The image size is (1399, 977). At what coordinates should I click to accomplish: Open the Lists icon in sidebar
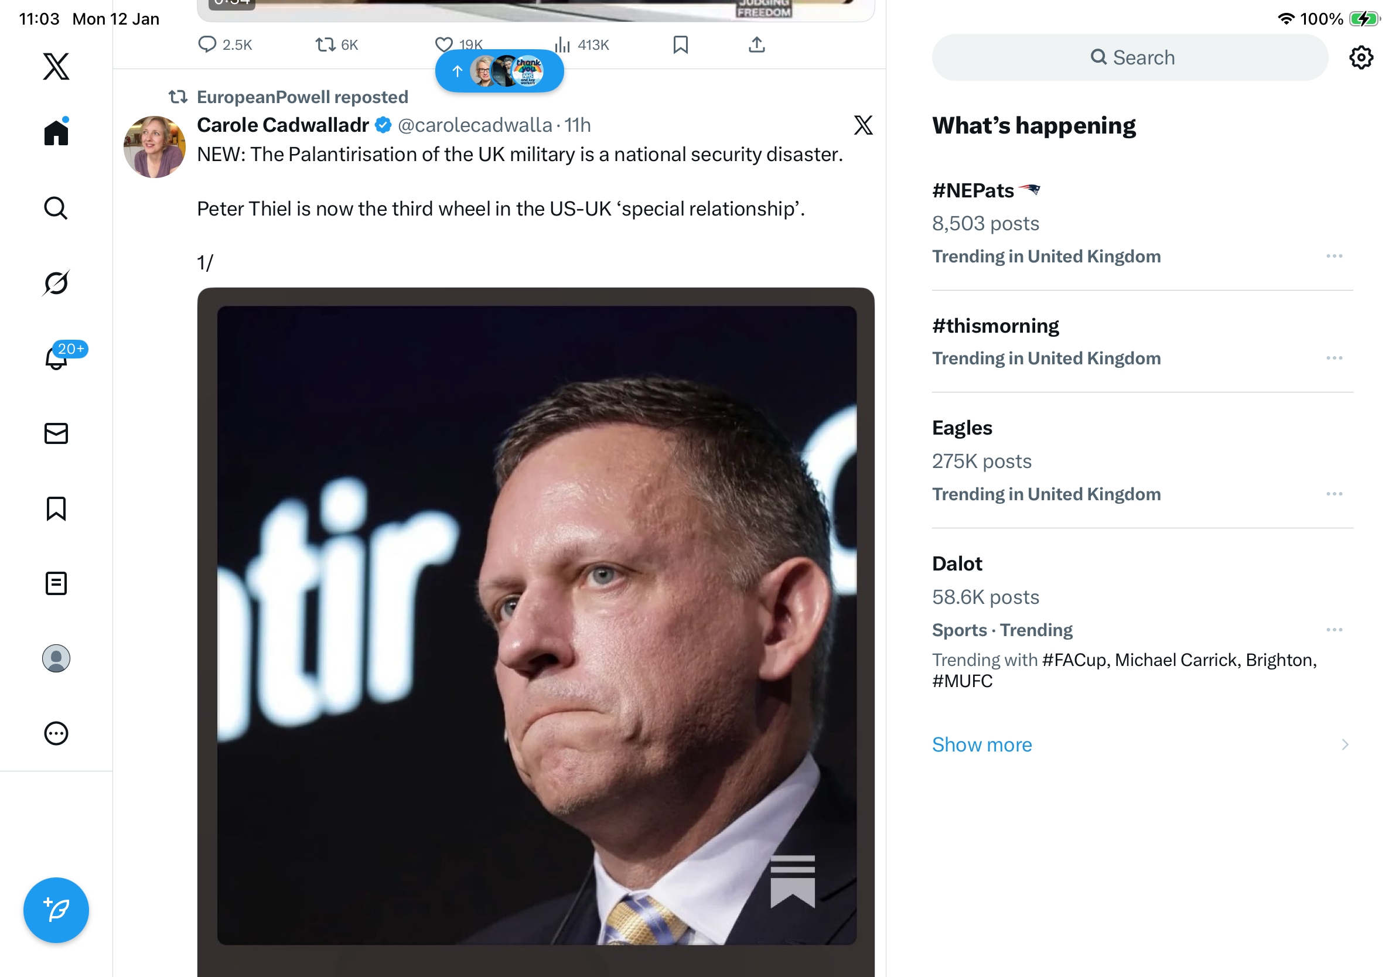pyautogui.click(x=56, y=583)
